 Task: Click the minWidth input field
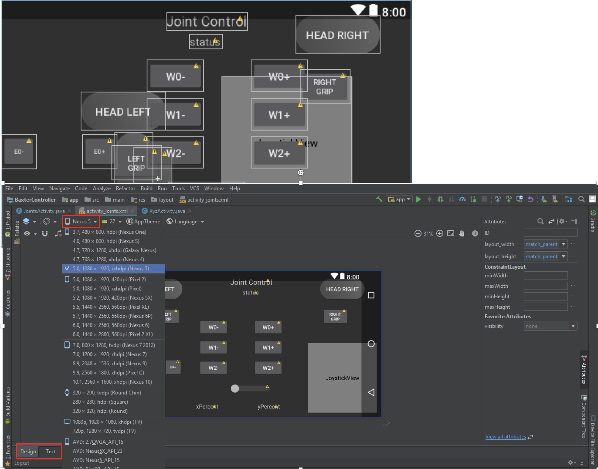tap(545, 275)
